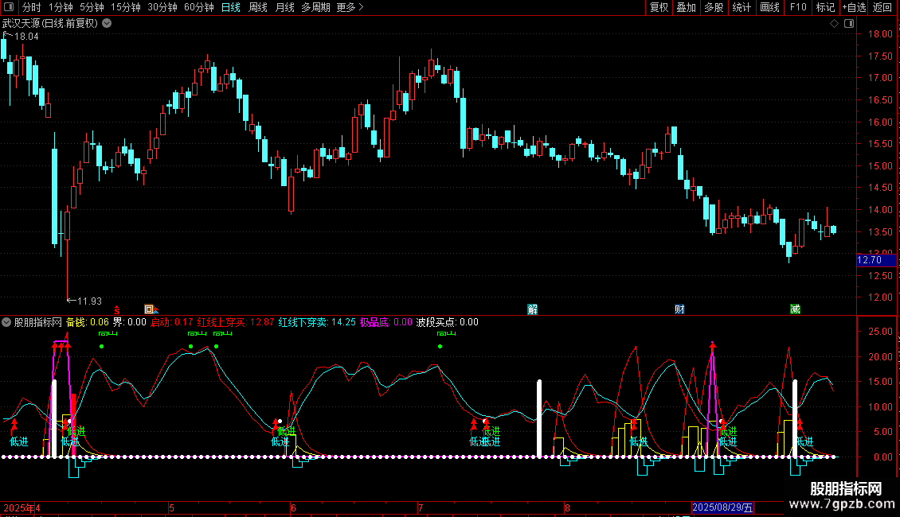The height and width of the screenshot is (517, 900).
Task: Select the 1分钟 period tab
Action: point(61,7)
